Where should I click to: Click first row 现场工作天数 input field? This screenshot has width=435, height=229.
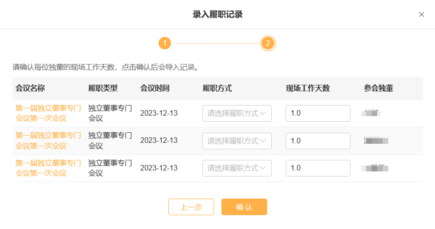pyautogui.click(x=318, y=113)
